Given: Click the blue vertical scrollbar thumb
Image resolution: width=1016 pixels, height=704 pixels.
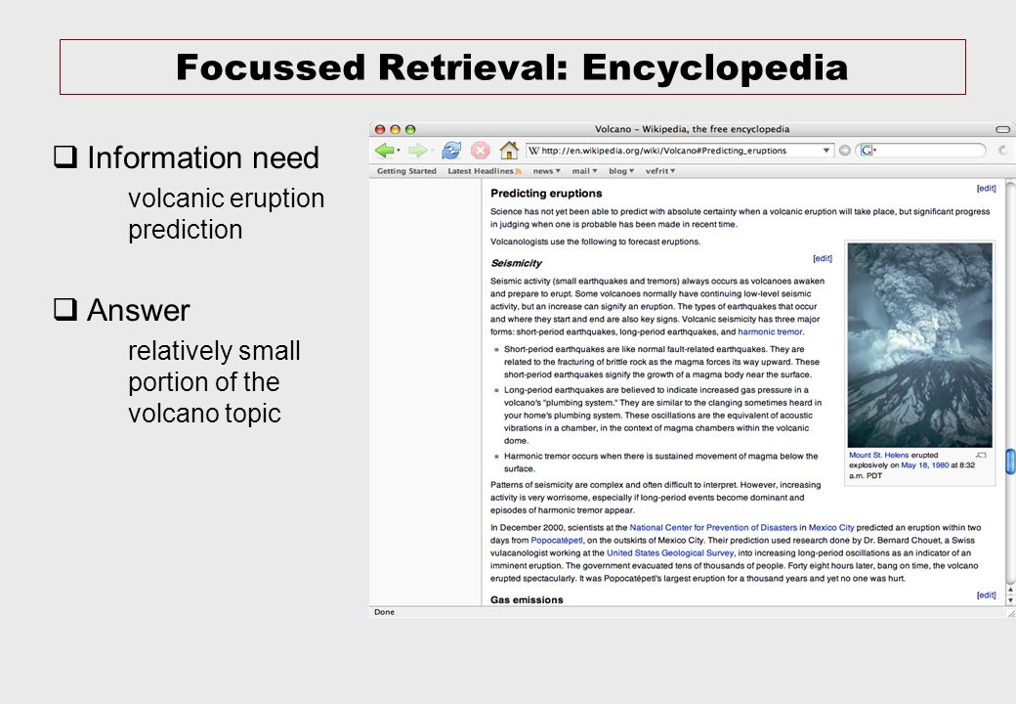Looking at the screenshot, I should [1010, 462].
